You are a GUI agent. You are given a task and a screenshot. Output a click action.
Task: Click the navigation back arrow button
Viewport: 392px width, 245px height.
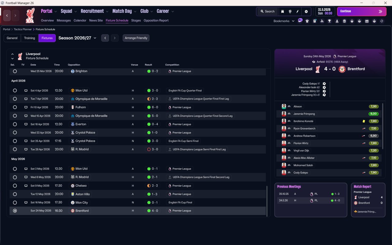point(7,15)
